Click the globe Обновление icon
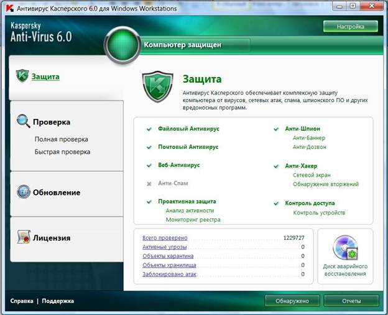This screenshot has height=315, width=388. [24, 192]
